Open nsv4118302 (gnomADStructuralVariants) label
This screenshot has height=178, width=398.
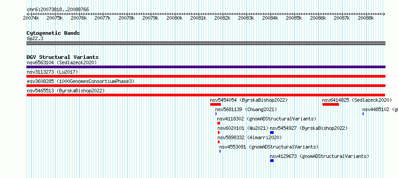pyautogui.click(x=267, y=119)
